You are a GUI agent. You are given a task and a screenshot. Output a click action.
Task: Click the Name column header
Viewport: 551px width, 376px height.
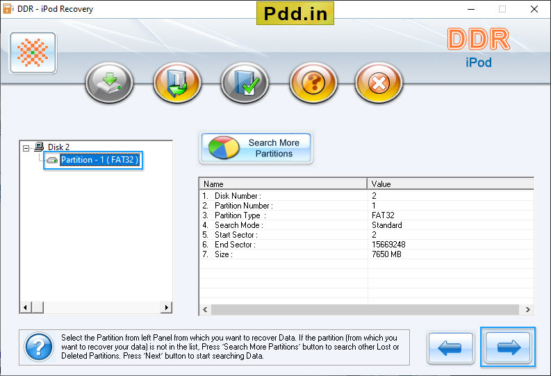pyautogui.click(x=283, y=183)
